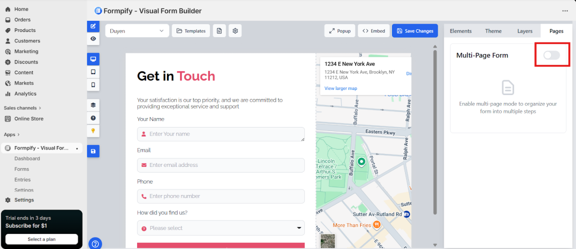
Task: Enable the Multi-Page Form toggle
Action: click(551, 55)
